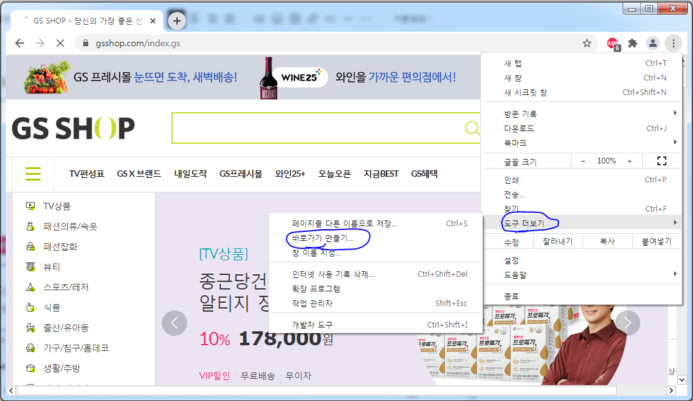
Task: Open the GS X 브랜드 nav link
Action: (x=139, y=174)
